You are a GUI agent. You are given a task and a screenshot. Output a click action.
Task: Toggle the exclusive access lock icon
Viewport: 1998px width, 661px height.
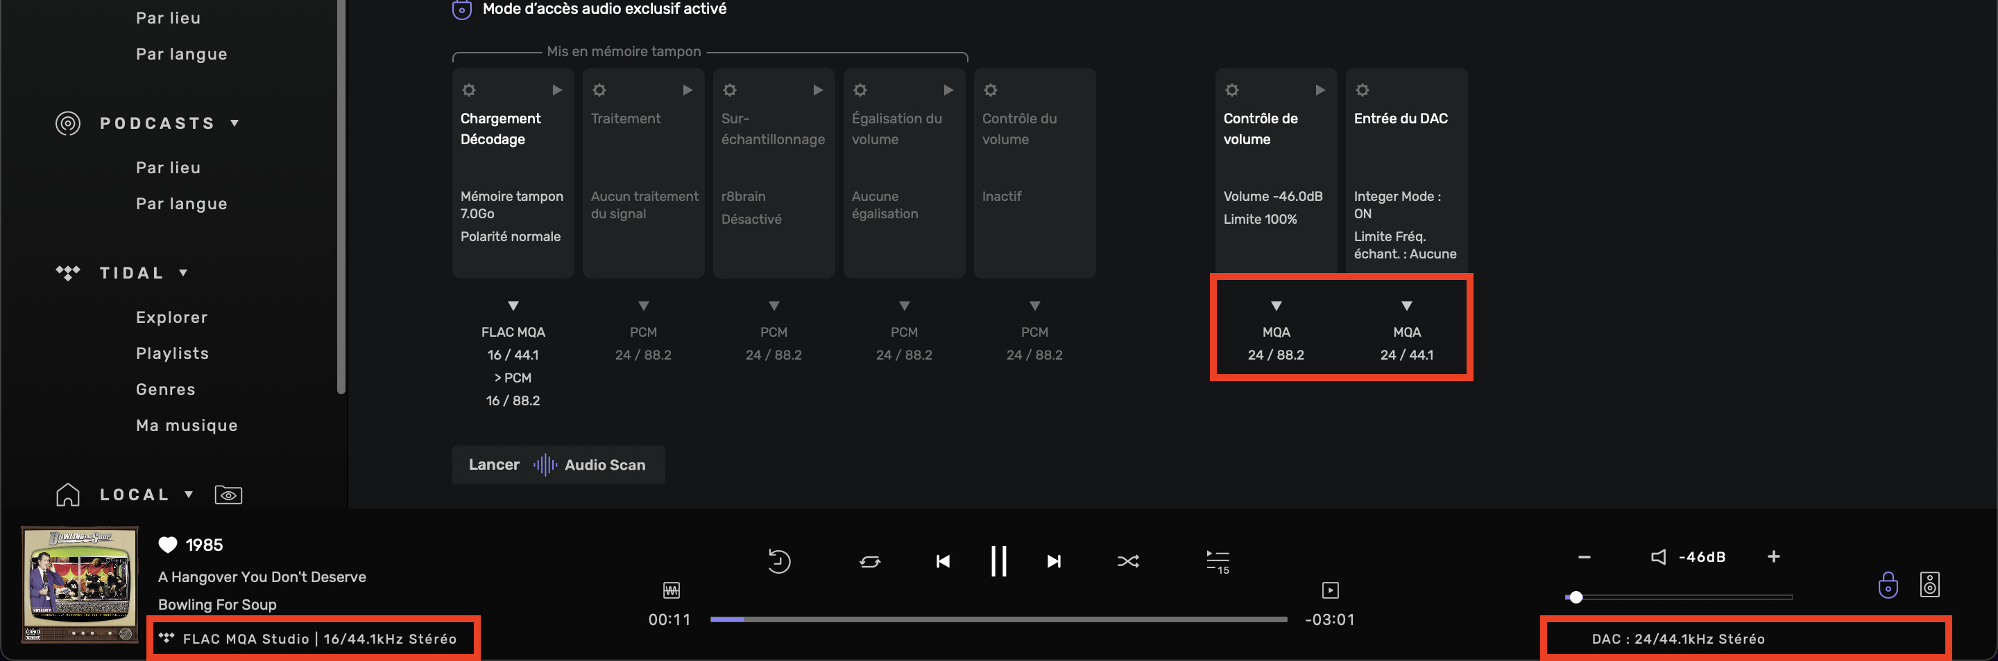(1887, 584)
